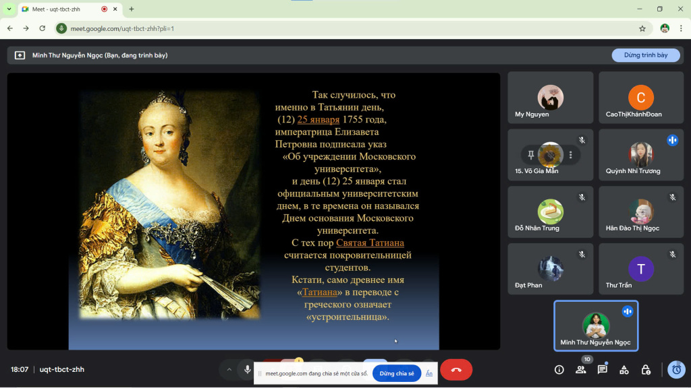Open meeting details info icon

click(x=559, y=370)
